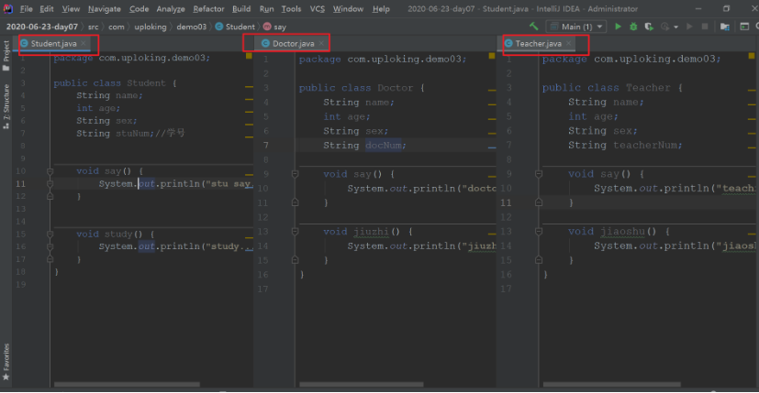
Task: Click the study method name in Student.java
Action: [x=118, y=234]
